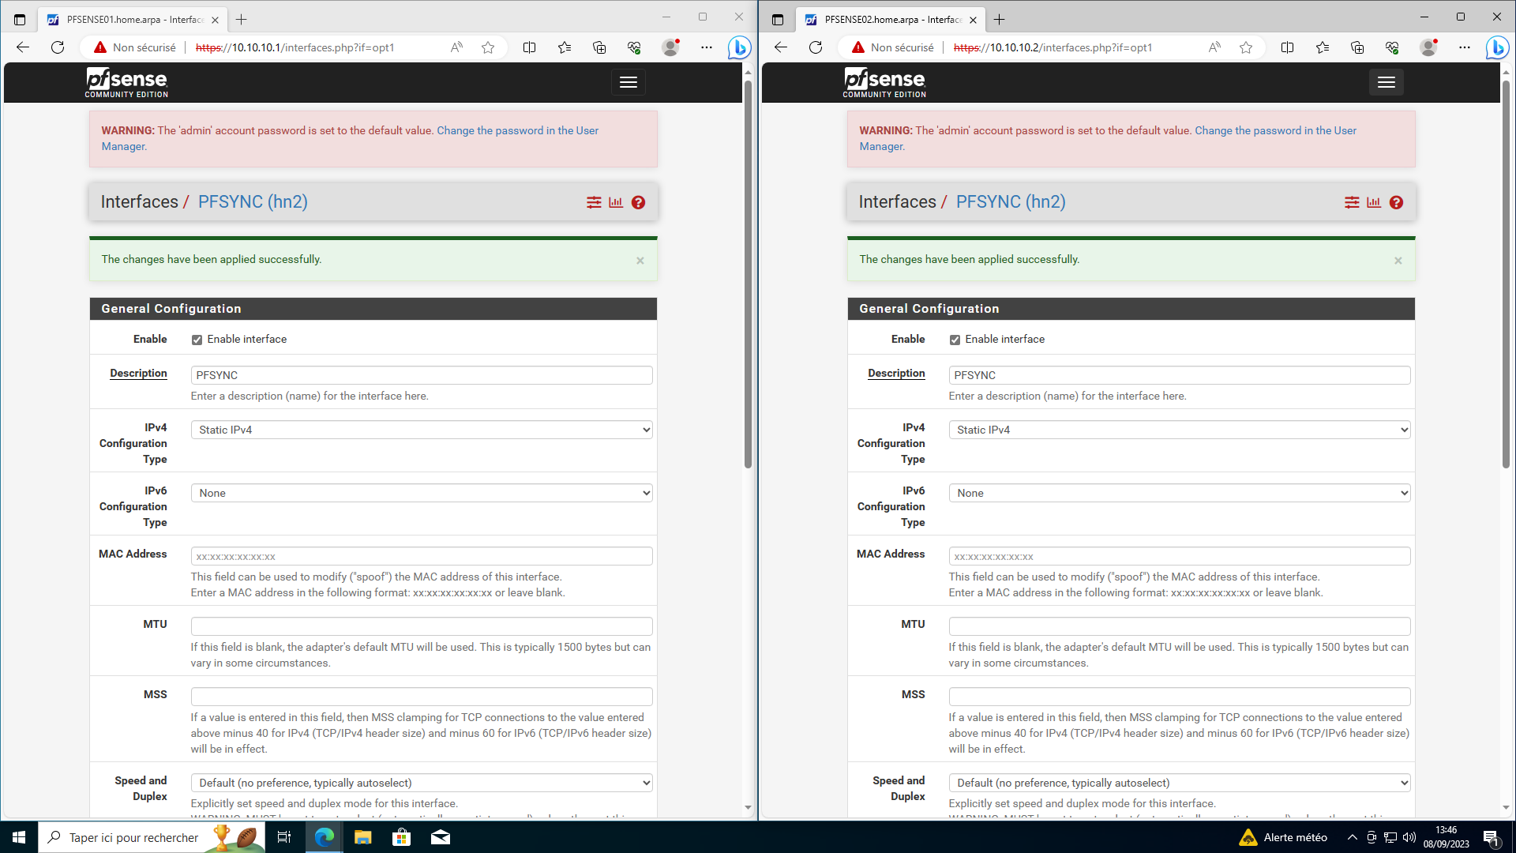Image resolution: width=1516 pixels, height=853 pixels.
Task: Refresh the PFSENSE02 browser page
Action: pyautogui.click(x=816, y=47)
